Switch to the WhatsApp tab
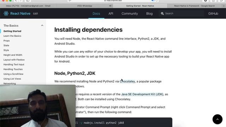The height and width of the screenshot is (127, 226). pos(85,6)
